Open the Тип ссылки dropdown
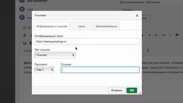 coord(55,55)
